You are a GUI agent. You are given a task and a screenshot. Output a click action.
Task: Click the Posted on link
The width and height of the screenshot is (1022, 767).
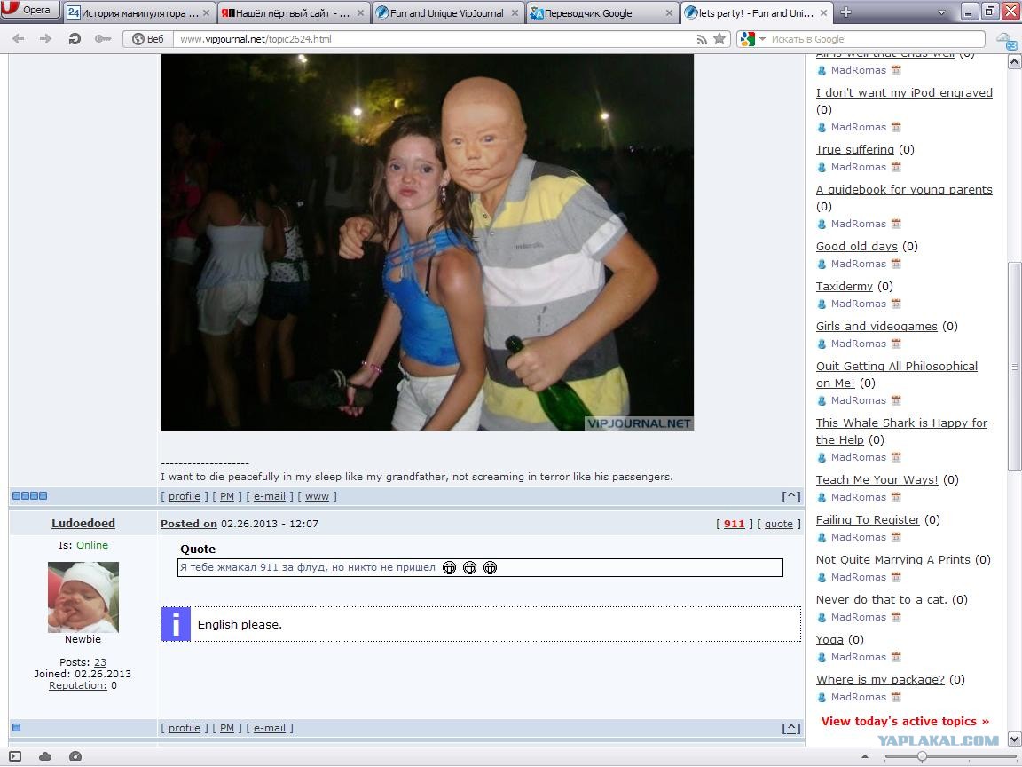coord(189,524)
